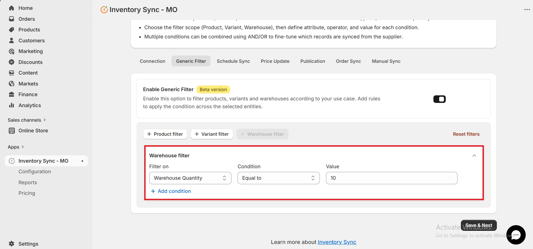Click the Analytics bar chart icon
The image size is (533, 249).
coord(12,105)
